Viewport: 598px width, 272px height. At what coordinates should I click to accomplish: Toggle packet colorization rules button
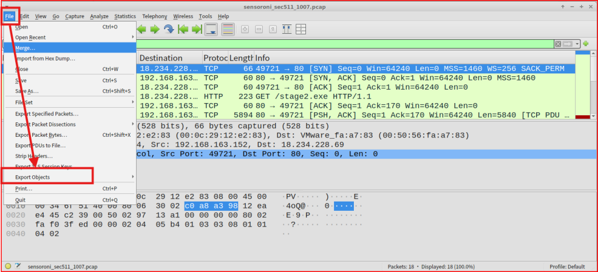coord(228,29)
